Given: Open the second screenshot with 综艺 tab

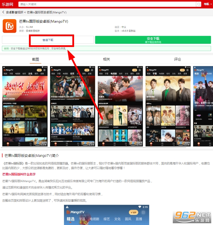Looking at the screenshot, I should (x=72, y=106).
